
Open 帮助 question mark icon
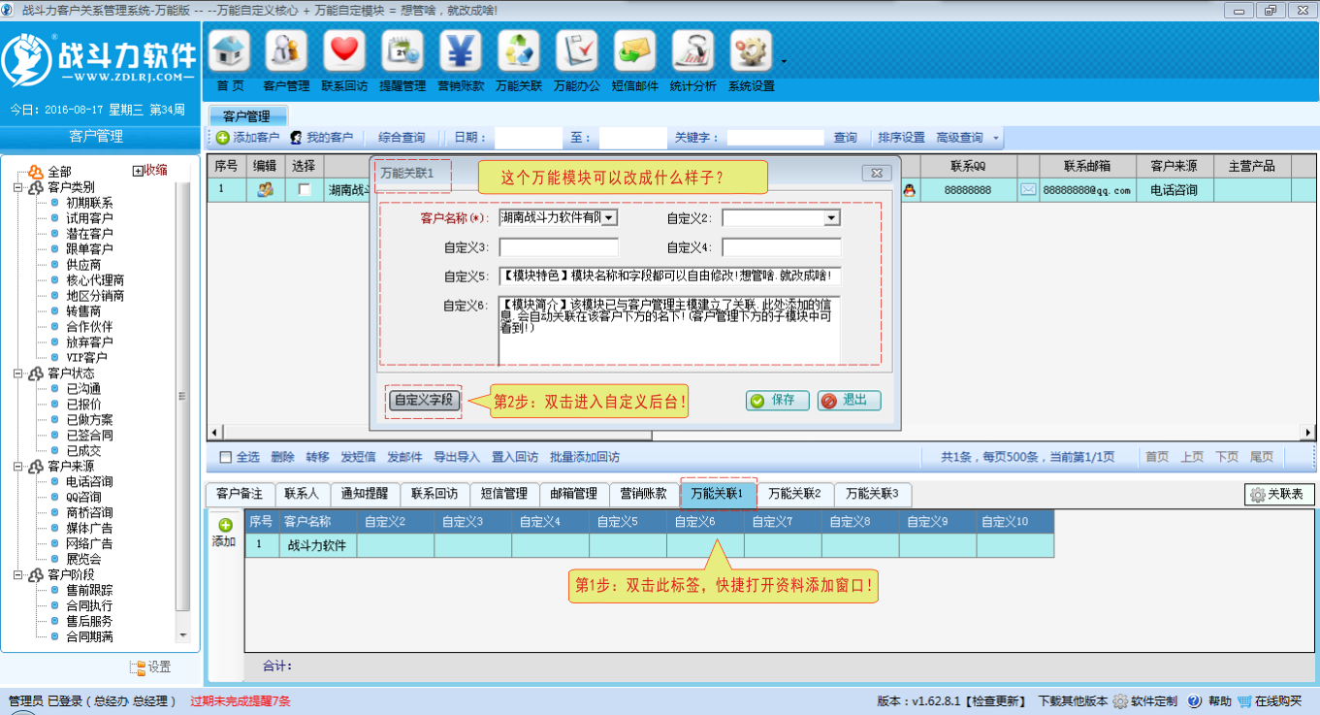1195,701
